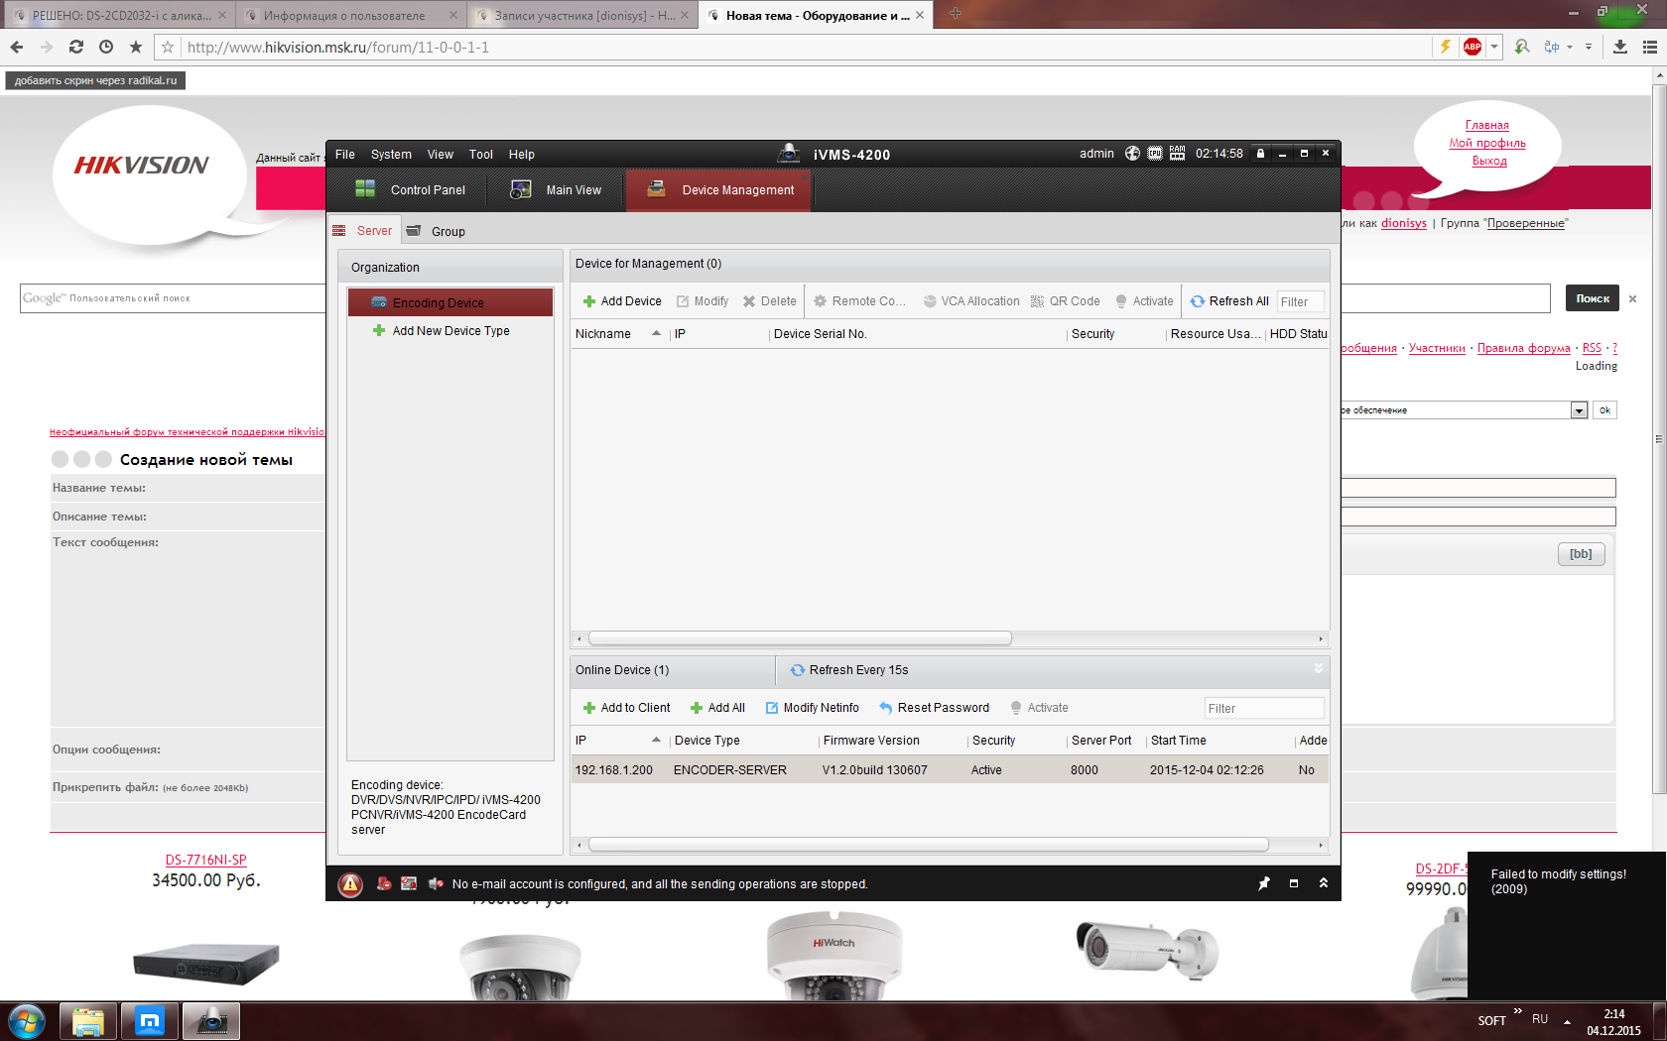Open the Tool menu

481,155
